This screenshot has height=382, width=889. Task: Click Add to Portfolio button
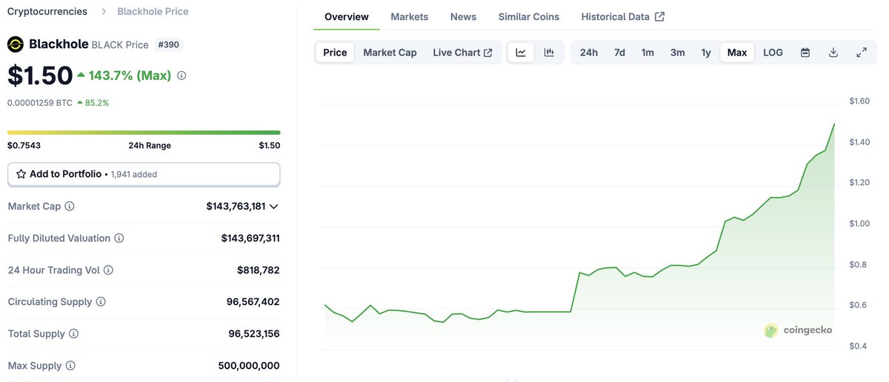point(144,174)
